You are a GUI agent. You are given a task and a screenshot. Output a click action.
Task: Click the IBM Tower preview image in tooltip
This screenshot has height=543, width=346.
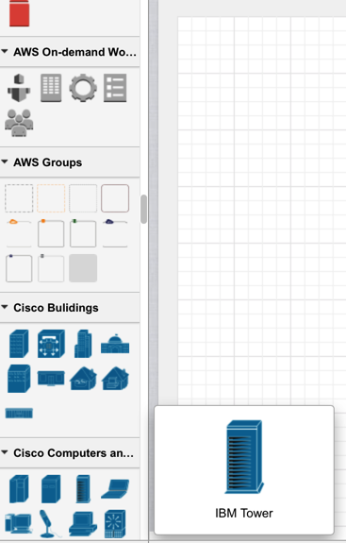(x=243, y=457)
